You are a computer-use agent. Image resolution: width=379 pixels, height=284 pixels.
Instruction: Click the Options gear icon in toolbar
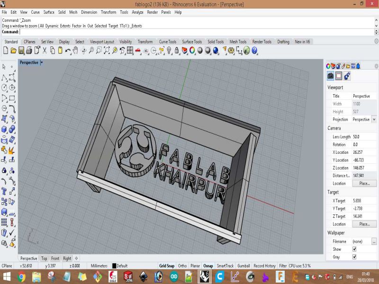point(231,50)
